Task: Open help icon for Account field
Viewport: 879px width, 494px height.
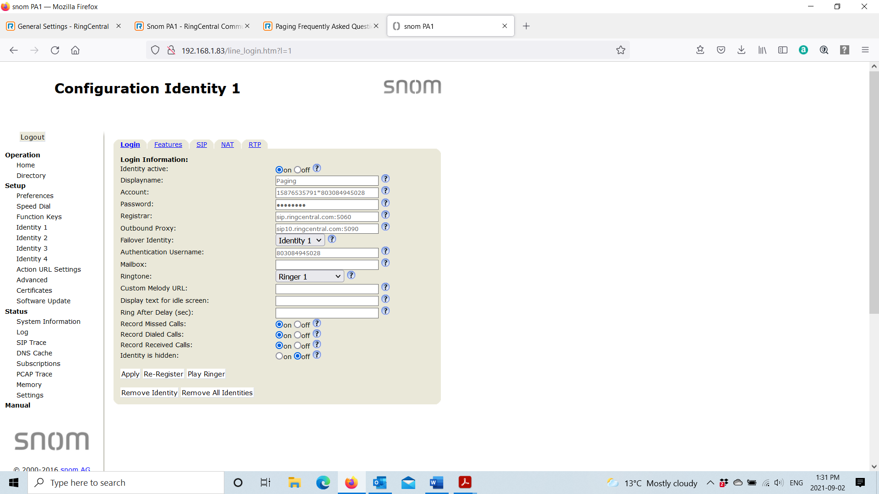Action: 385,190
